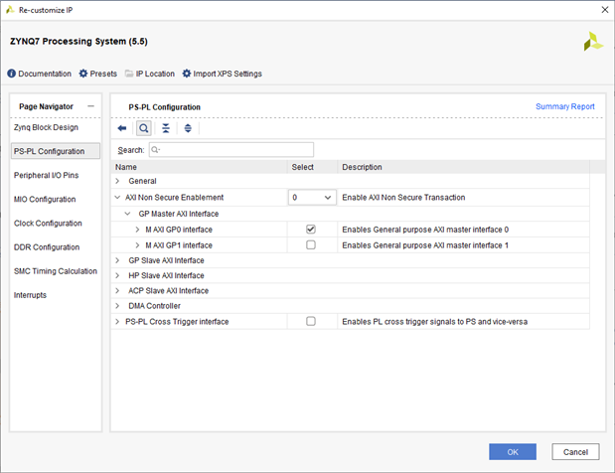The width and height of the screenshot is (615, 473).
Task: Click 'Enables General purpose AXI master interface 0' text
Action: coord(425,230)
